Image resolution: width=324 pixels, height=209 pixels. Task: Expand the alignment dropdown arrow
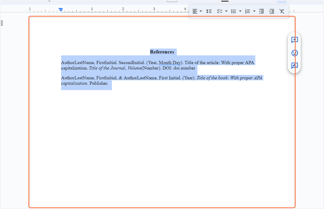point(201,11)
